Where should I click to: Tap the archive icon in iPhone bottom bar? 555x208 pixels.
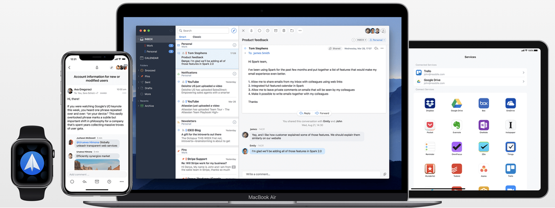(x=97, y=181)
